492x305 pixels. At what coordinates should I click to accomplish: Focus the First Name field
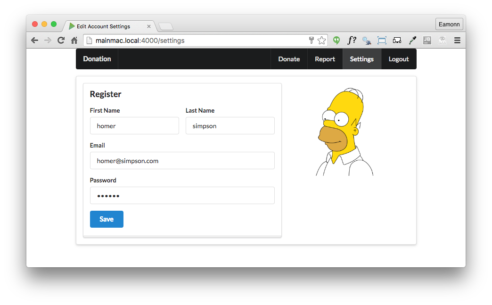134,126
